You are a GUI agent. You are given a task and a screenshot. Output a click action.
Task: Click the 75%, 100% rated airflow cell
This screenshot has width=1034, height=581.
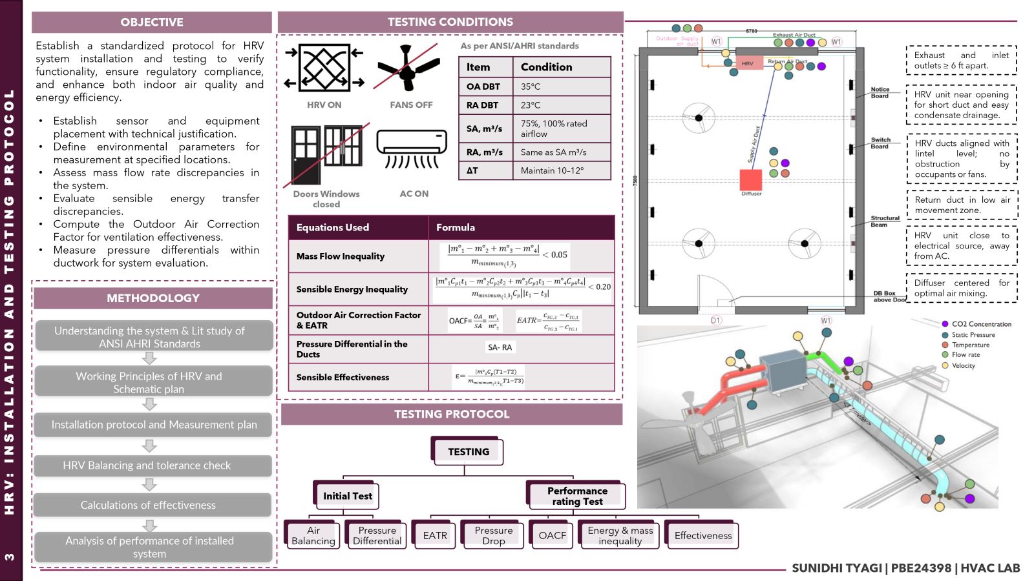tap(562, 128)
